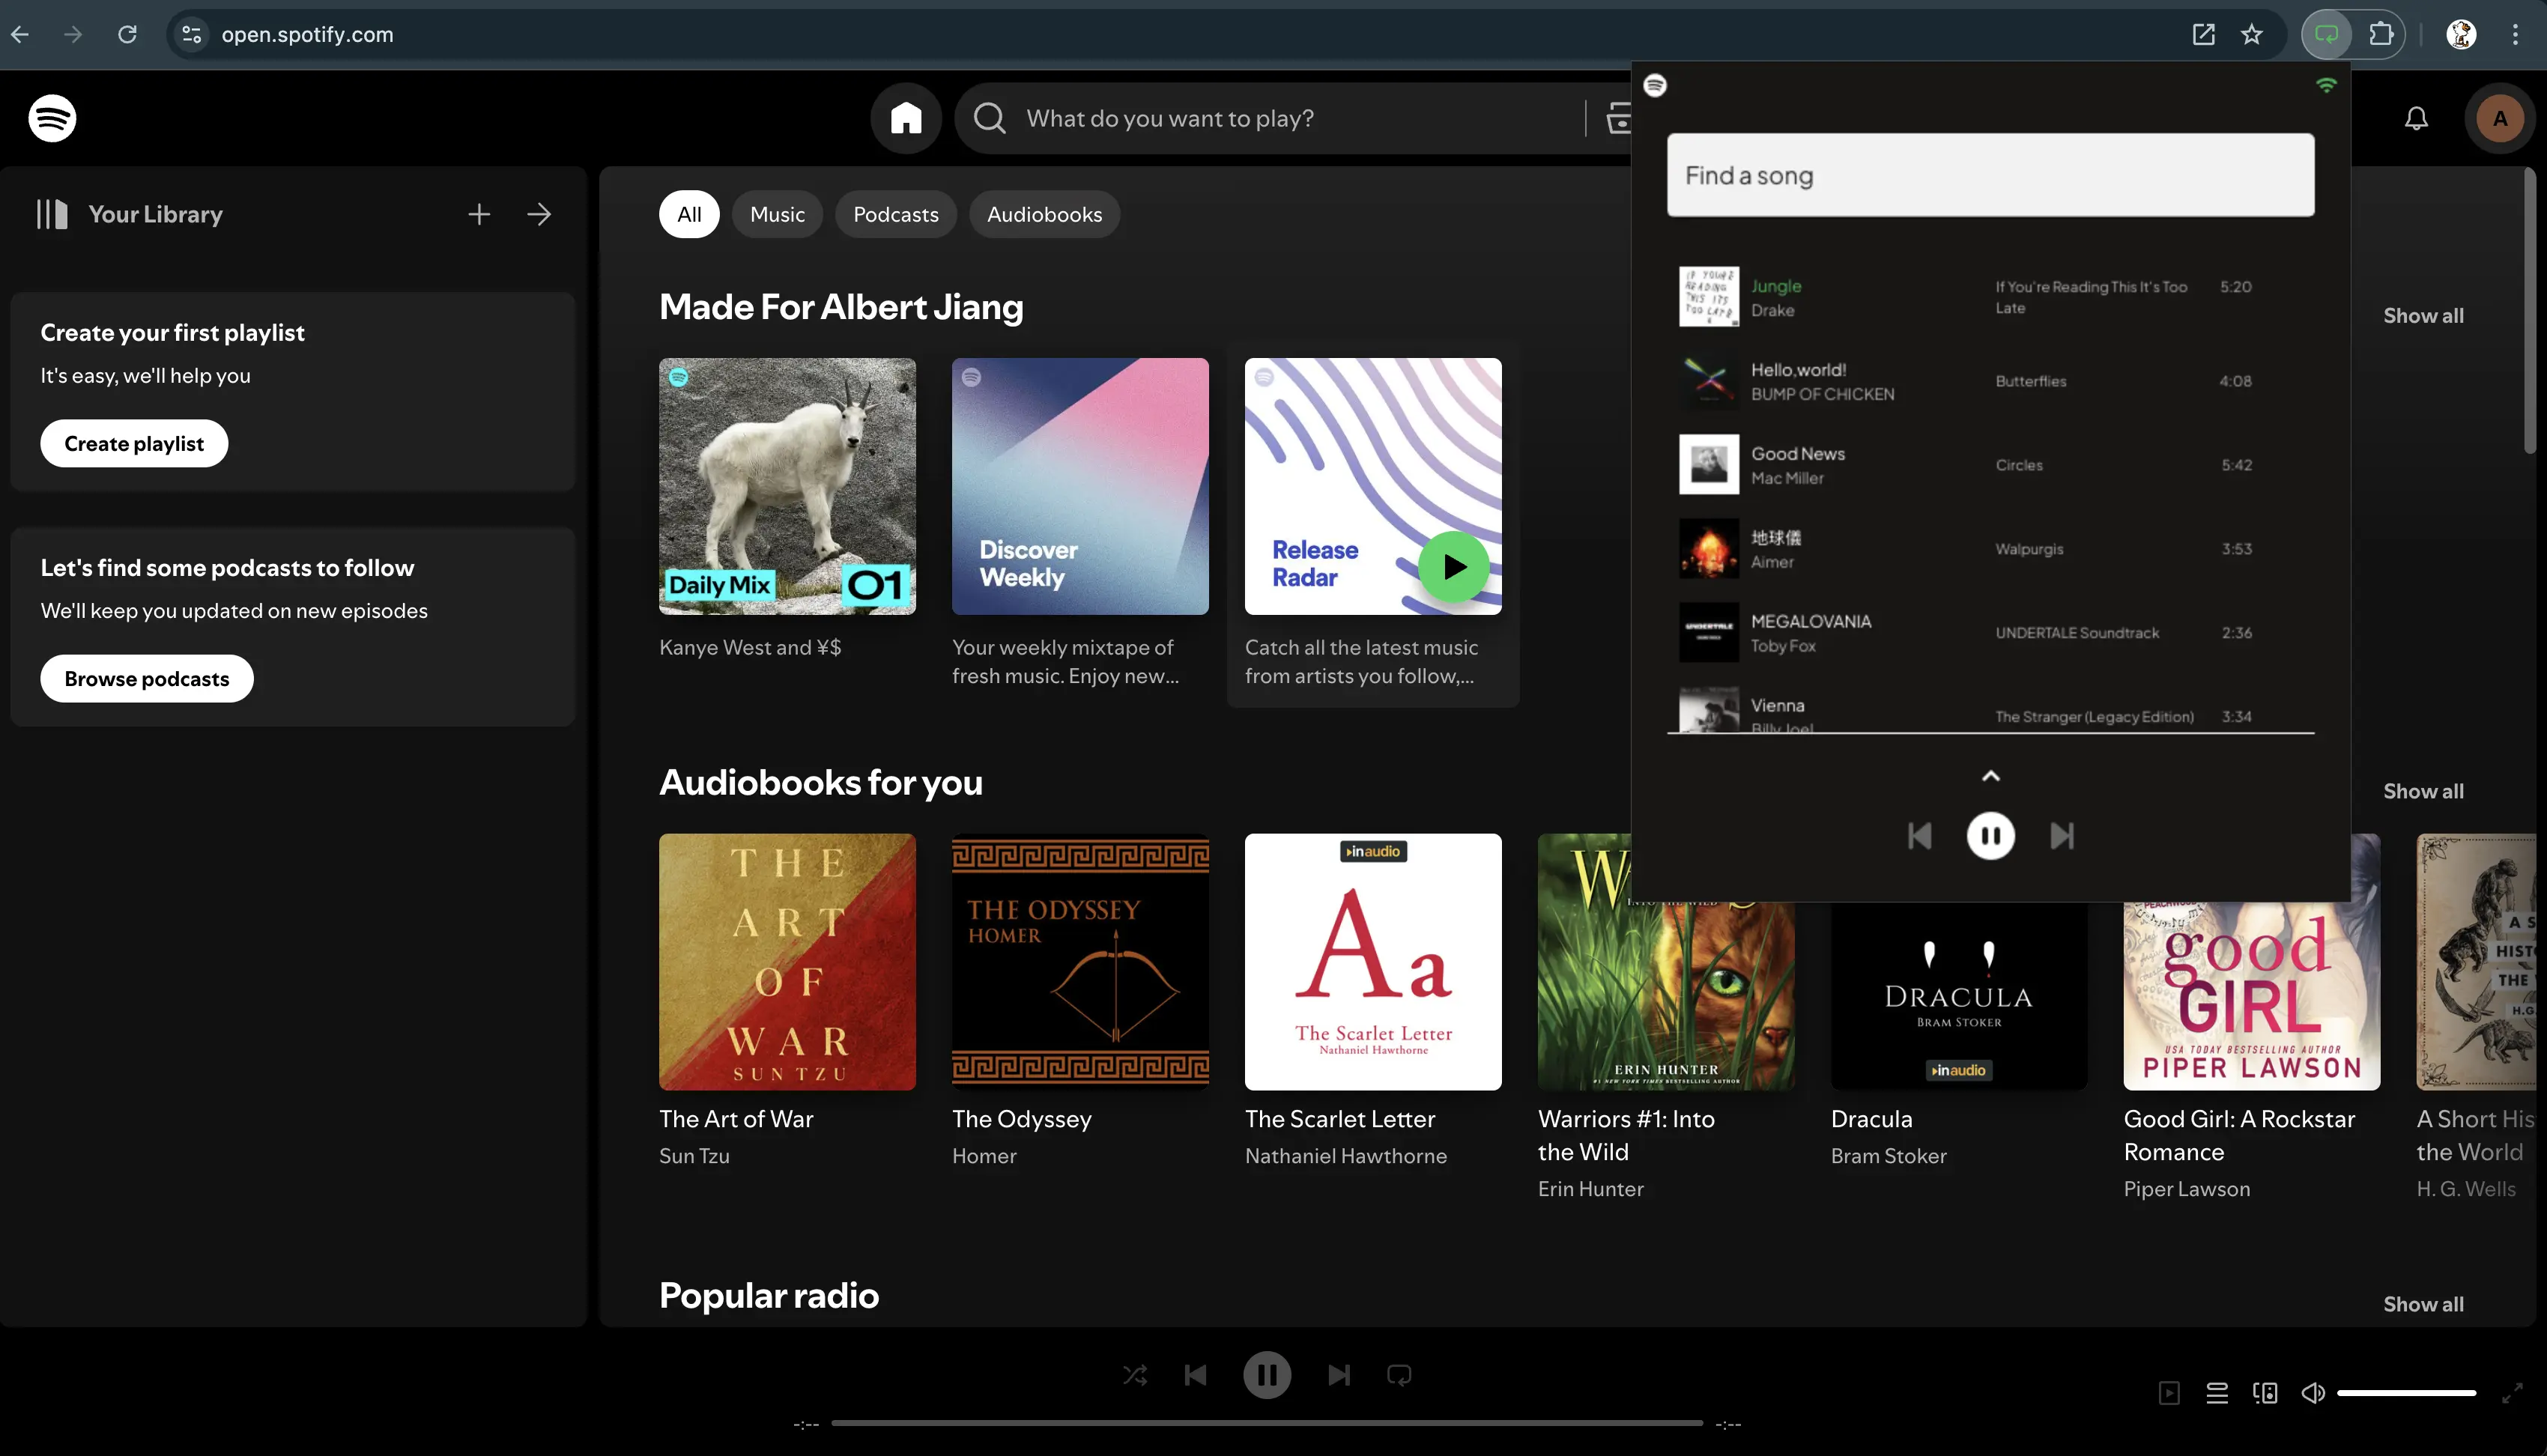Pause playback in the extension popup
The height and width of the screenshot is (1456, 2547).
point(1990,836)
